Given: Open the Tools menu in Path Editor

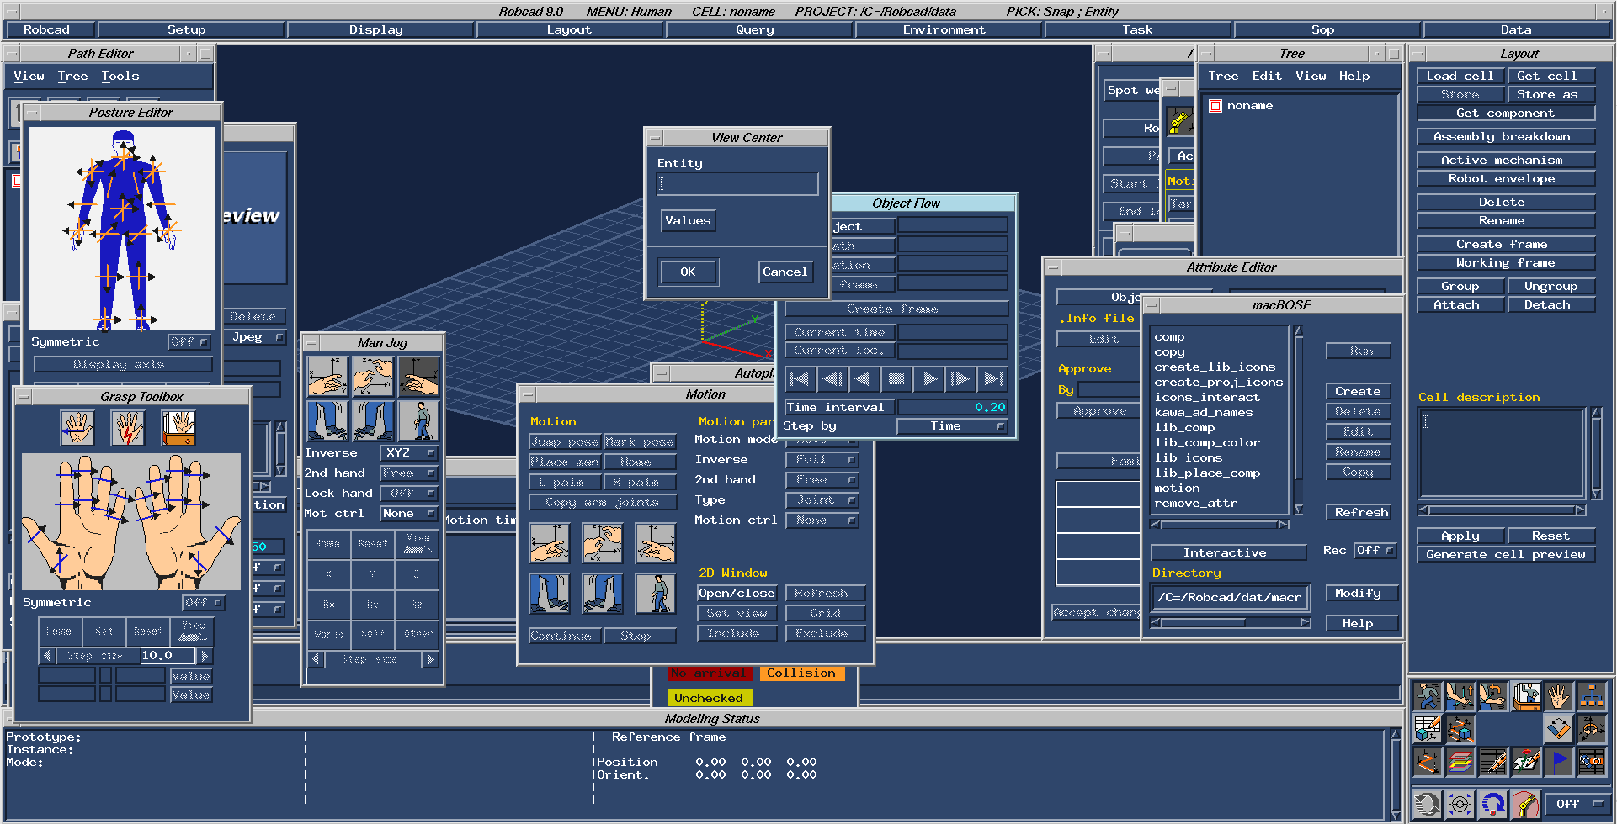Looking at the screenshot, I should coord(120,76).
